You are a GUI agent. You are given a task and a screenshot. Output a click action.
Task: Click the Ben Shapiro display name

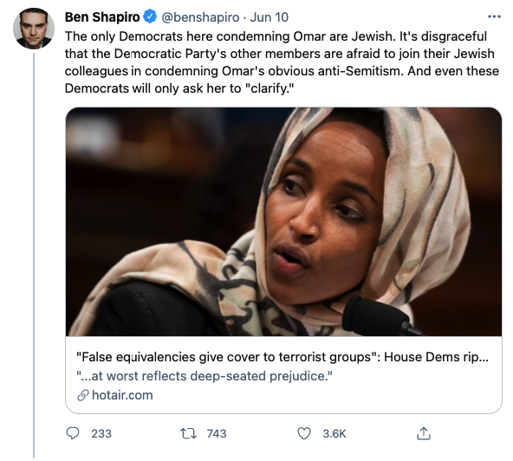(102, 17)
